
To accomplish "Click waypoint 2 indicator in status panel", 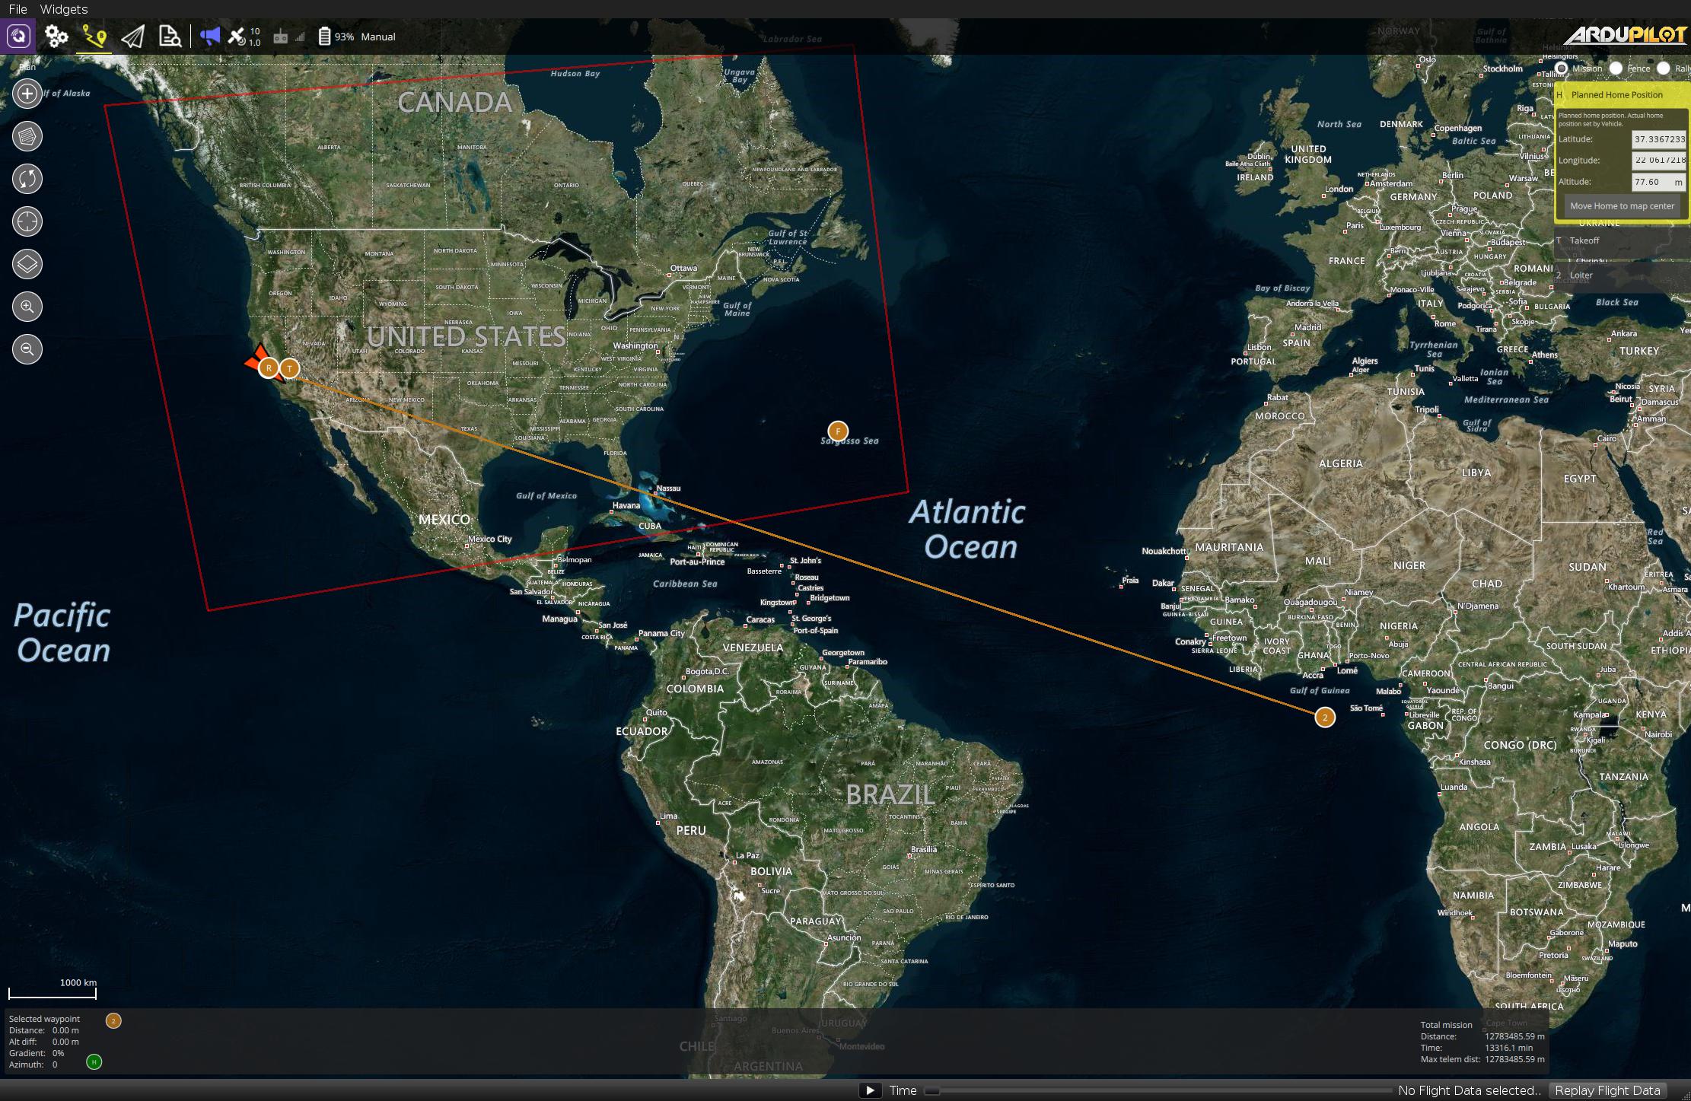I will coord(113,1021).
